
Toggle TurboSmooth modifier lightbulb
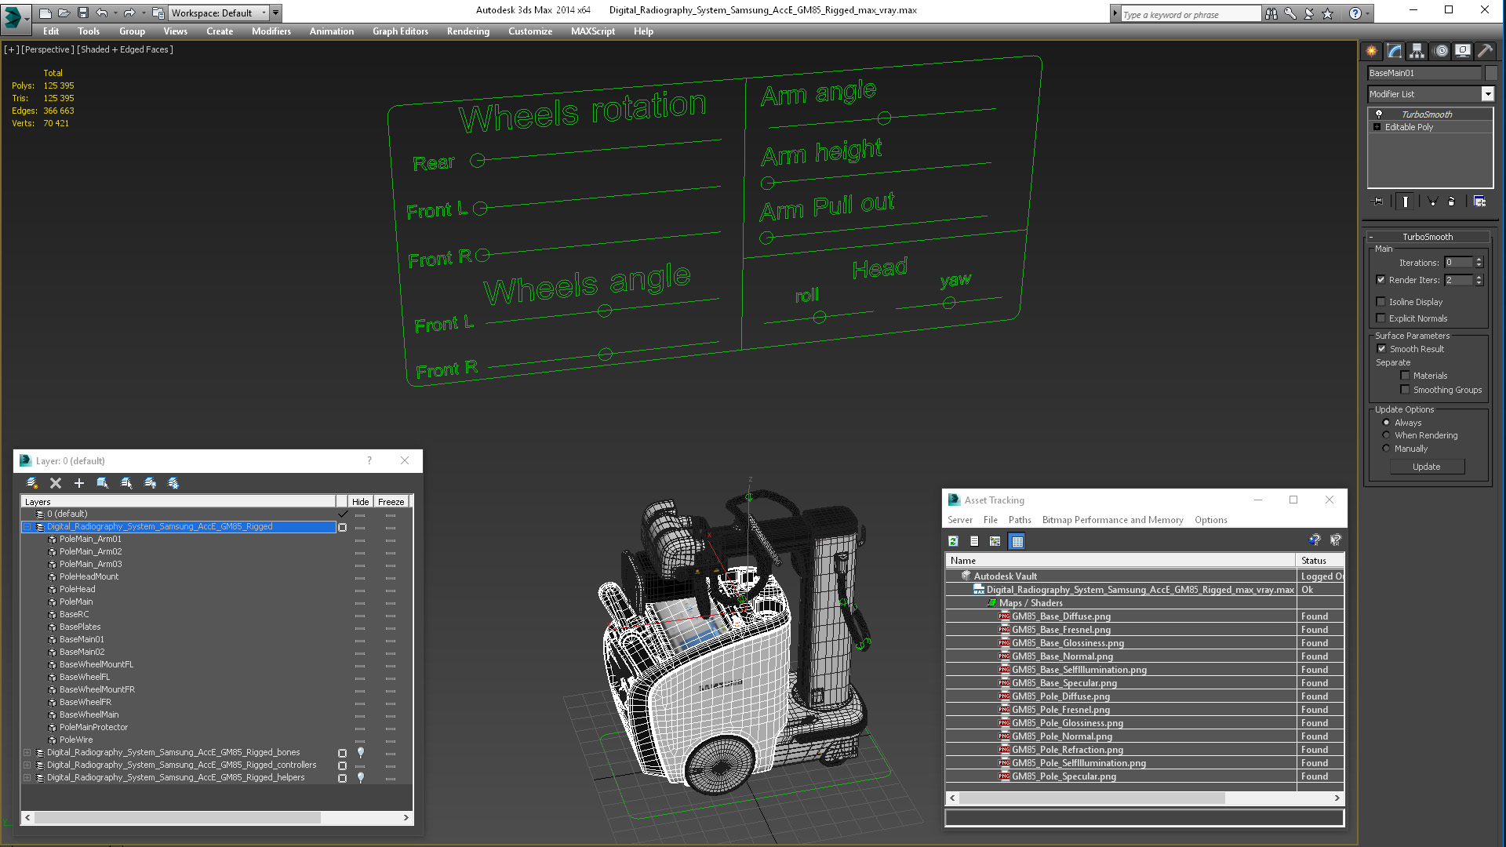(x=1379, y=115)
